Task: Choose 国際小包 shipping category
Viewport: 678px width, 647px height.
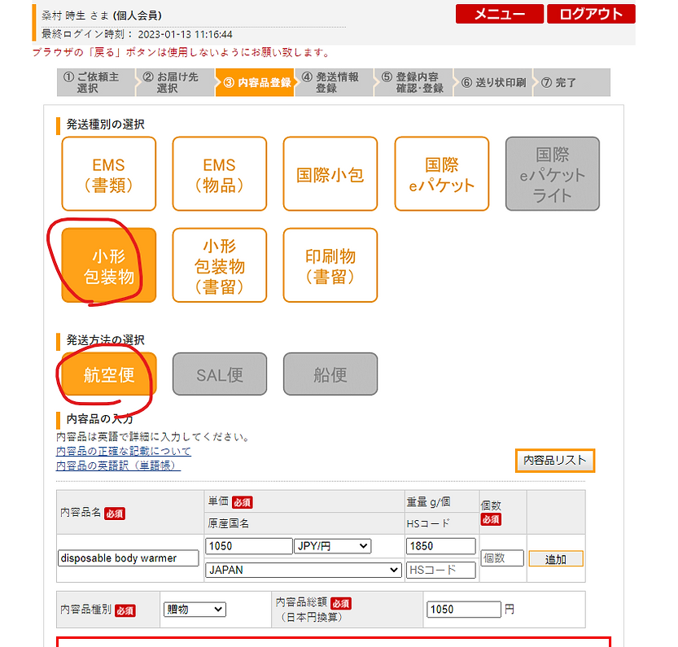Action: tap(330, 173)
